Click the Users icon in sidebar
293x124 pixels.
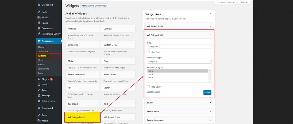39,85
